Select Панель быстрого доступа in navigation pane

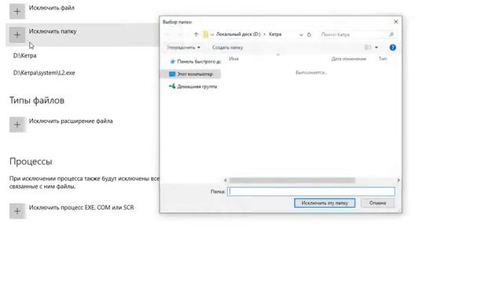[x=195, y=61]
